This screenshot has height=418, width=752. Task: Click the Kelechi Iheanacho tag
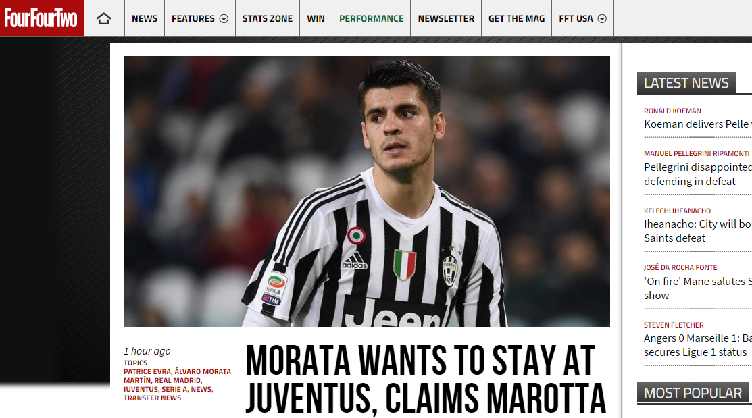click(x=677, y=211)
